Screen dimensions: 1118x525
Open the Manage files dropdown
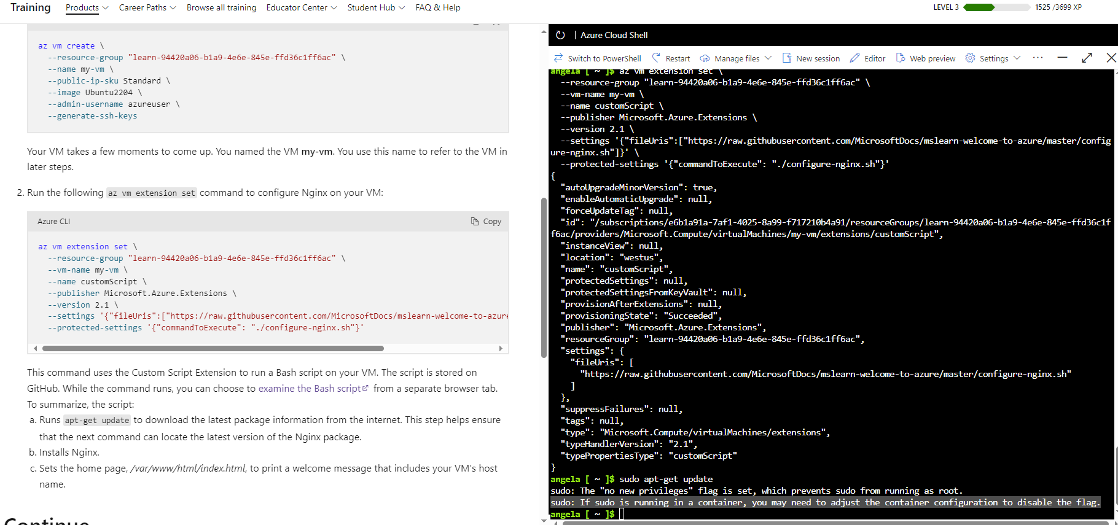click(736, 58)
